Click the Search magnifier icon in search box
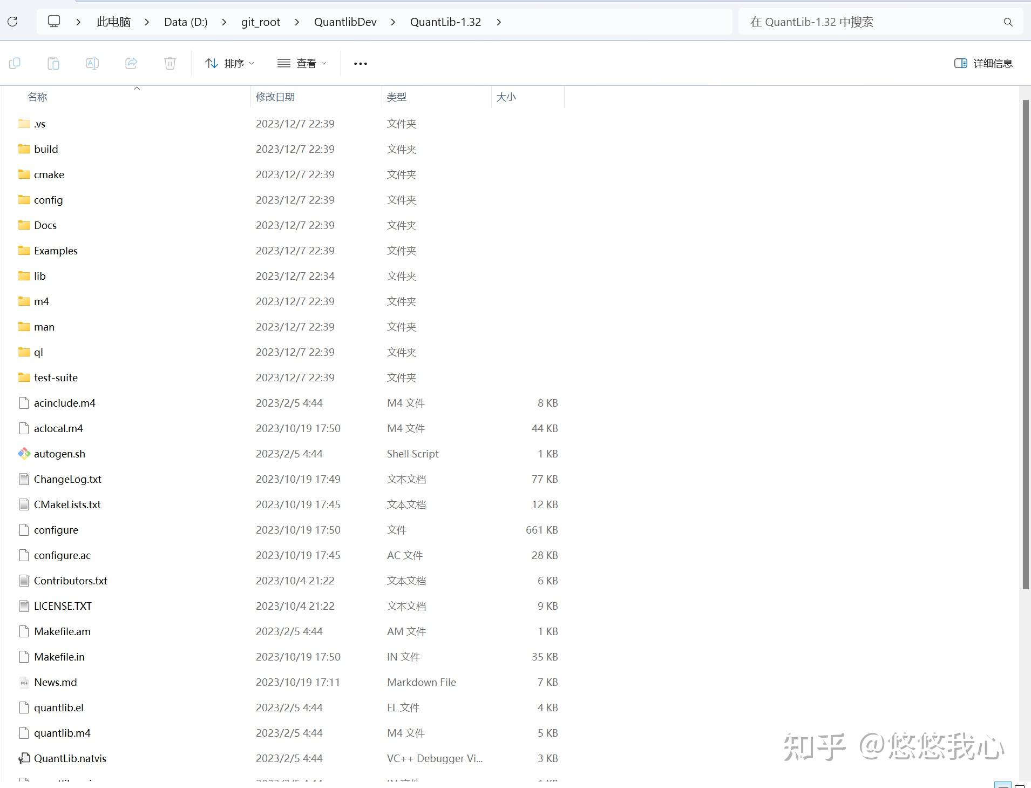 tap(1007, 22)
